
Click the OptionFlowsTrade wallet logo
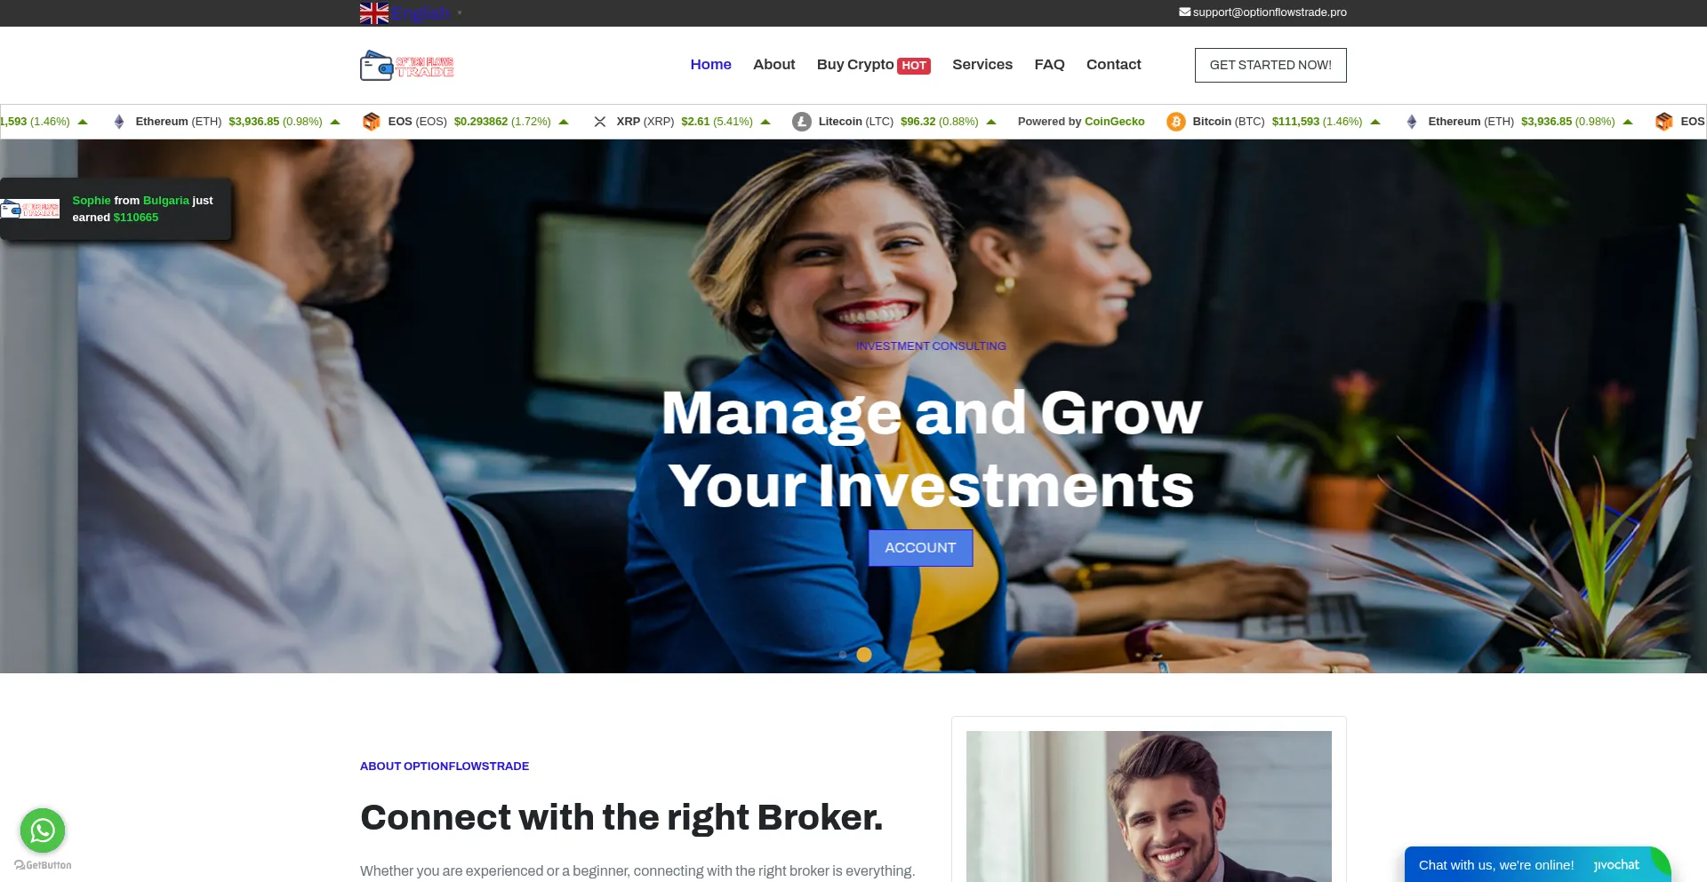[407, 66]
